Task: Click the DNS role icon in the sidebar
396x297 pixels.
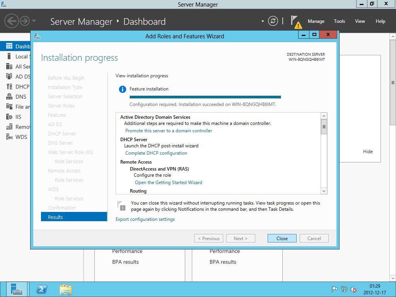Action: [x=9, y=96]
